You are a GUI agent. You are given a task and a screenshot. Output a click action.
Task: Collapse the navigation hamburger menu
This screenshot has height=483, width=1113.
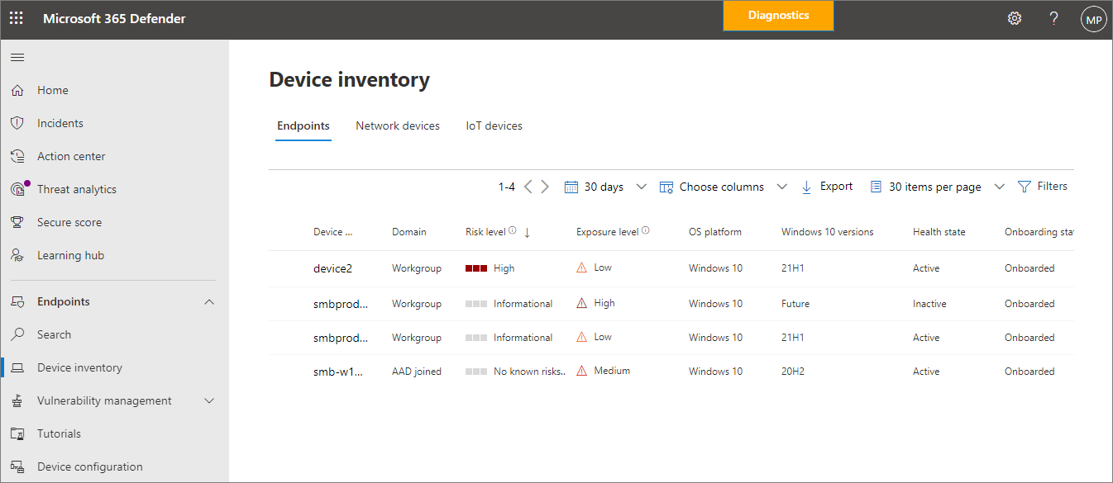(x=17, y=57)
